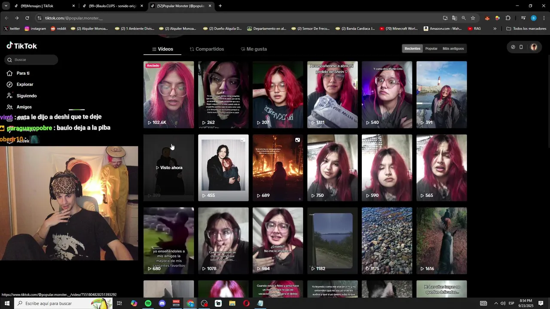
Task: Open the browser Extensions puzzle menu
Action: coord(508,18)
